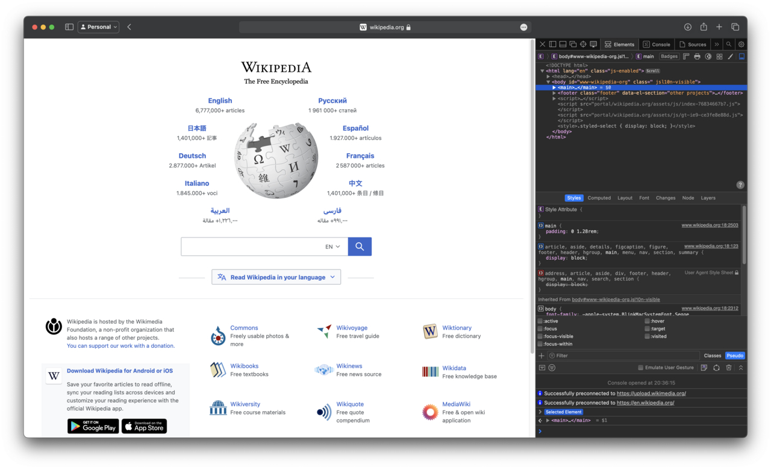
Task: Collapse the body element node
Action: (548, 82)
